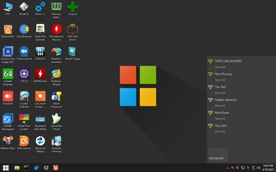
Task: Launch HWMonitor from the desktop
Action: [40, 76]
